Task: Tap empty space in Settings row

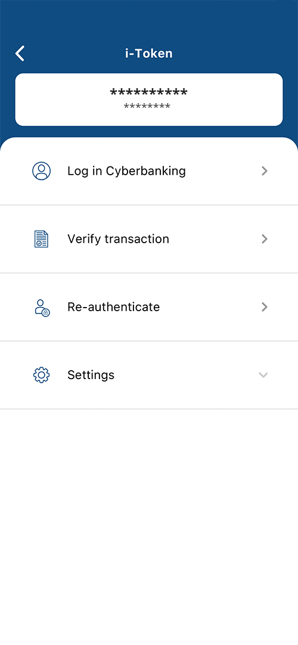Action: pyautogui.click(x=185, y=375)
